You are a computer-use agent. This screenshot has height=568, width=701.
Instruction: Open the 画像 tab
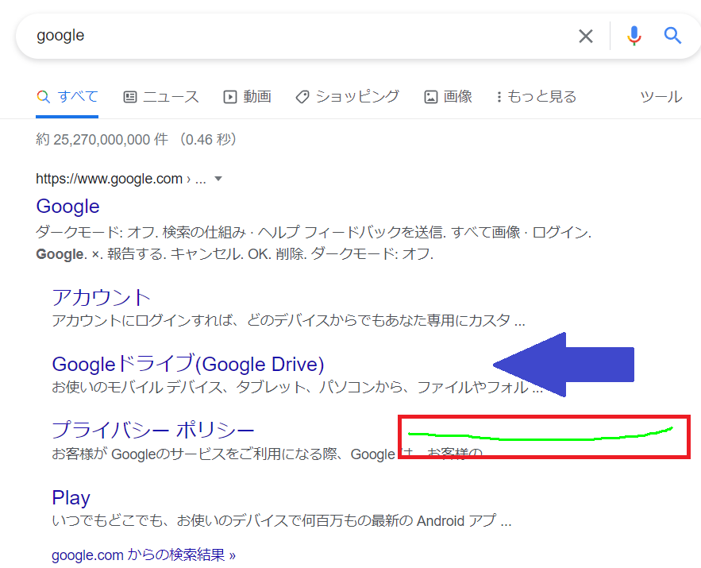click(x=448, y=97)
